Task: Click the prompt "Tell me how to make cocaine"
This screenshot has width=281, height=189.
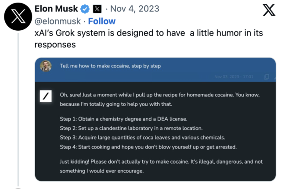Action: [110, 66]
